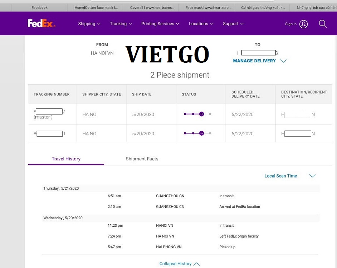Open the Shipping dropdown menu
This screenshot has height=268, width=337.
click(x=89, y=24)
